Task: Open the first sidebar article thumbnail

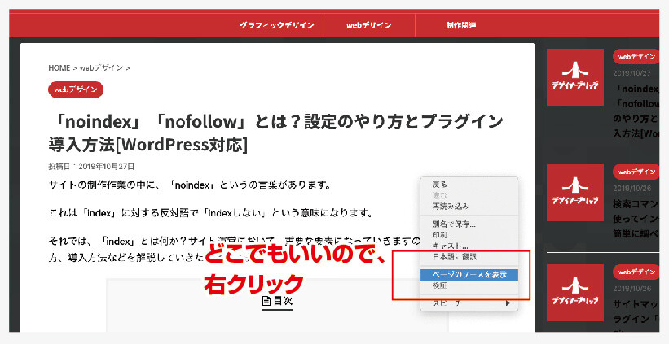Action: pos(574,78)
